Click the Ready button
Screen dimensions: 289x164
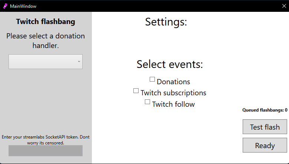tap(265, 145)
